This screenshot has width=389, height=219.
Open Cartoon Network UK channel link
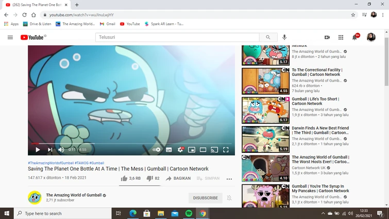click(309, 168)
